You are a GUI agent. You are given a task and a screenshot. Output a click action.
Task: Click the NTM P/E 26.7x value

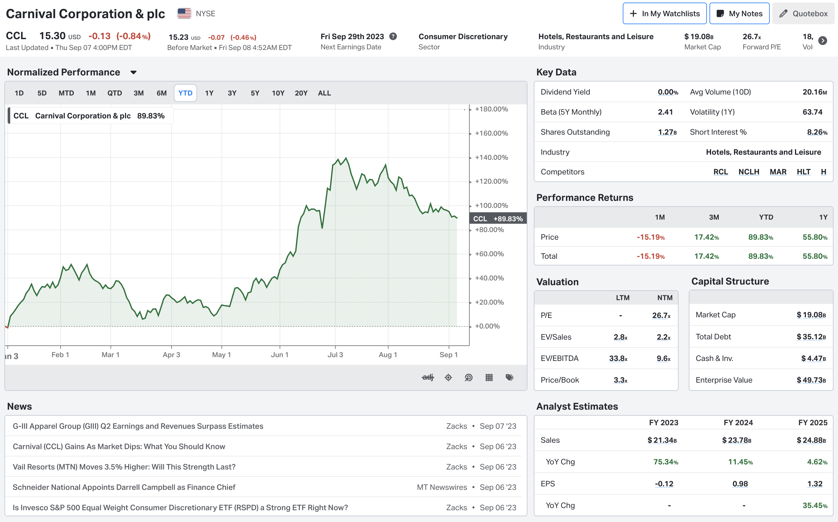[661, 315]
